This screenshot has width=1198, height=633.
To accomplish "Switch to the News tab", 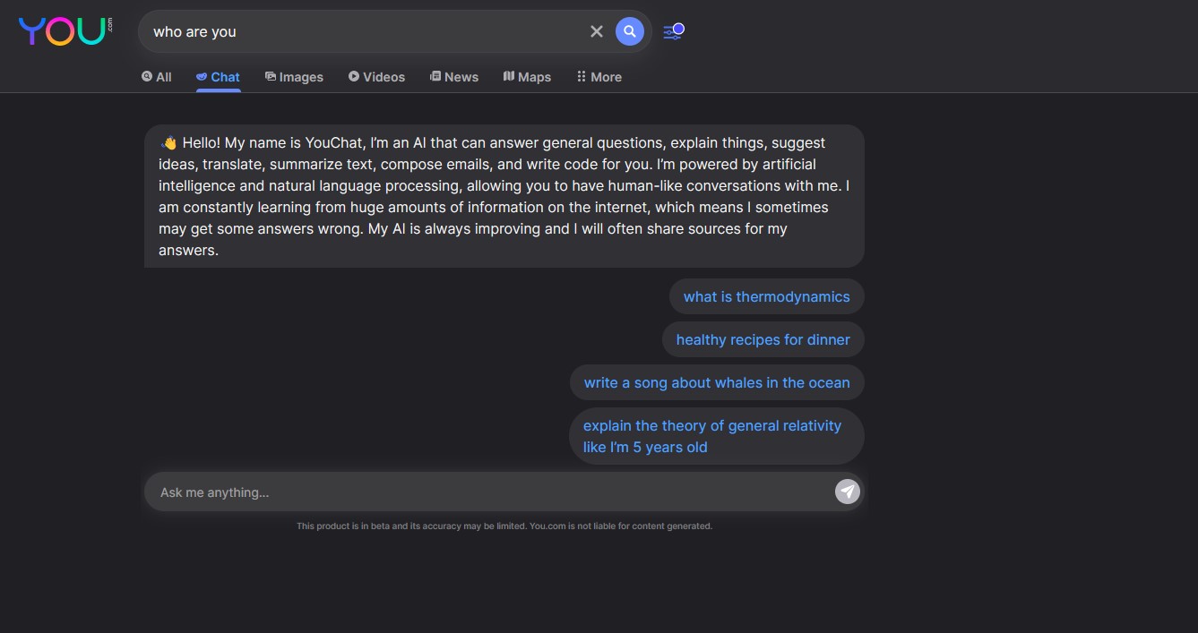I will coord(454,77).
